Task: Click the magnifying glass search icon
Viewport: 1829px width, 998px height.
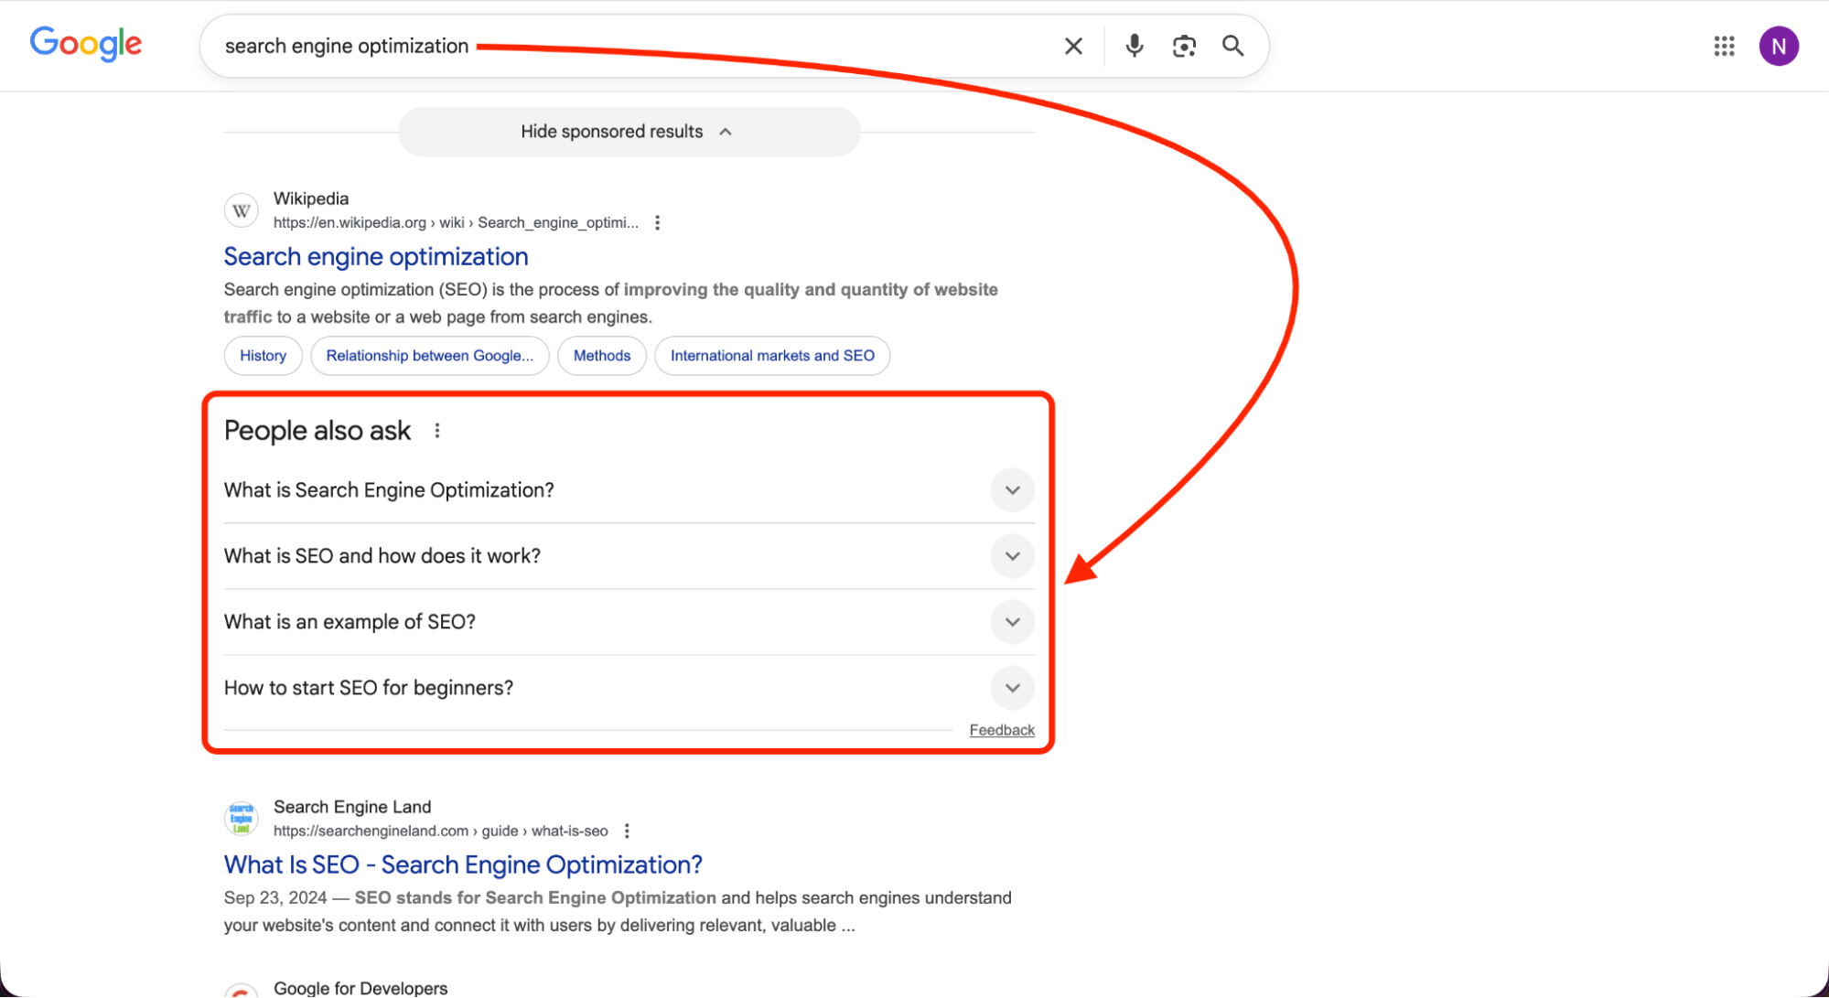Action: [1232, 45]
